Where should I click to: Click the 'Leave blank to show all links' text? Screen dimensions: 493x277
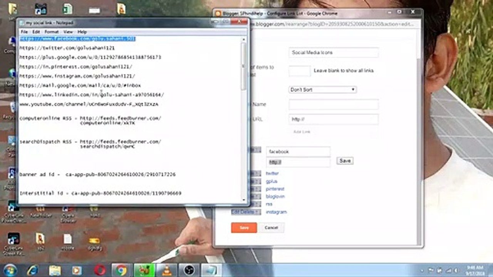pyautogui.click(x=344, y=71)
